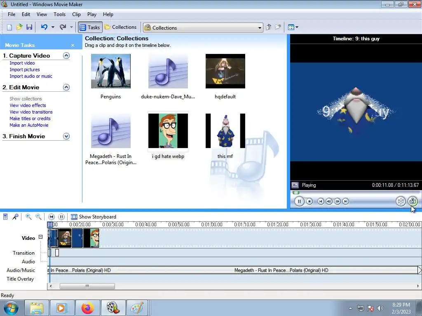Collapse the Edit Movie section
This screenshot has height=316, width=422.
pyautogui.click(x=66, y=87)
